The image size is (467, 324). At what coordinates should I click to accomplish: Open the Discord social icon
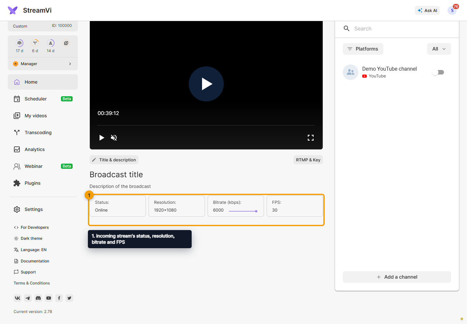click(38, 298)
